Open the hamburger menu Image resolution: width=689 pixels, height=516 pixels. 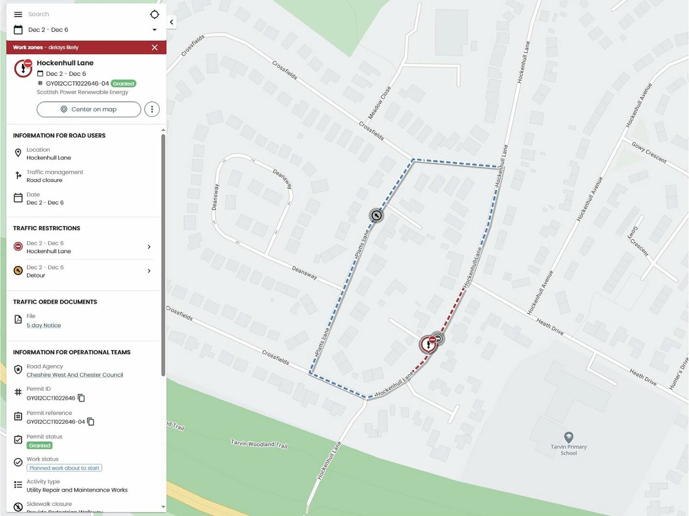coord(18,14)
